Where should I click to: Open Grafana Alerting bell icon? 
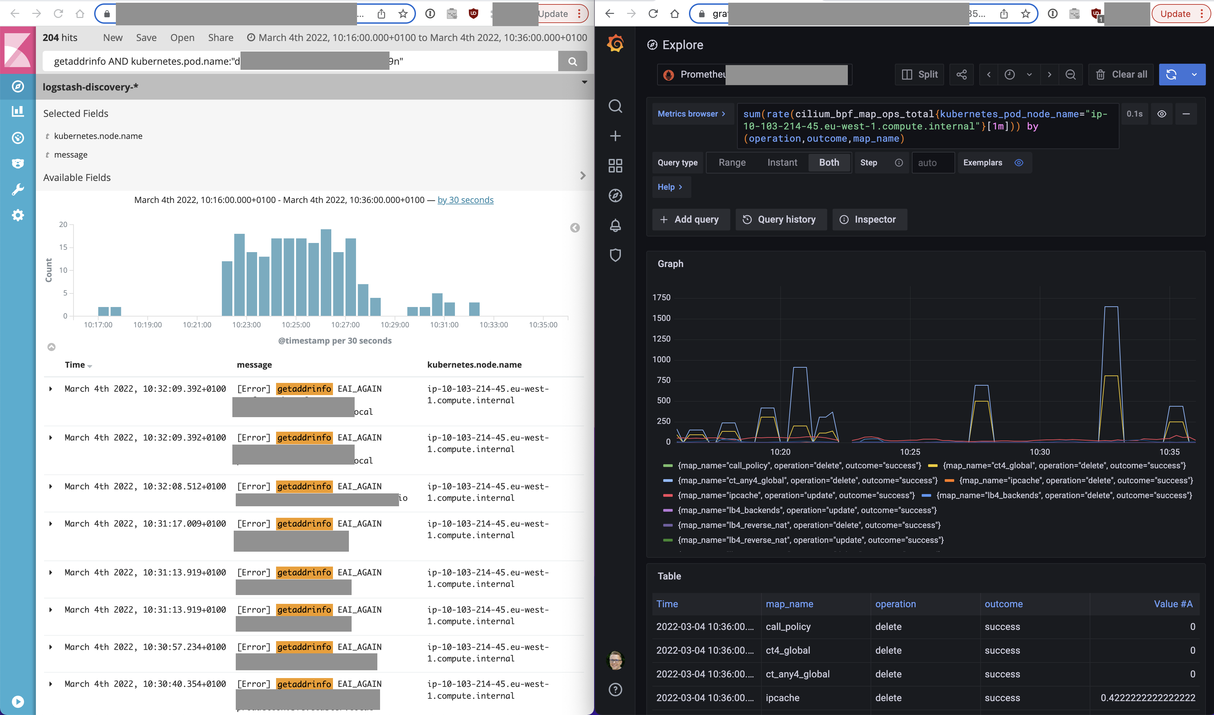[x=615, y=225]
